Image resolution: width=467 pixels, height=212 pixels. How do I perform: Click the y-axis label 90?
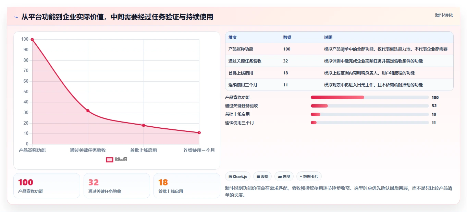[26, 50]
